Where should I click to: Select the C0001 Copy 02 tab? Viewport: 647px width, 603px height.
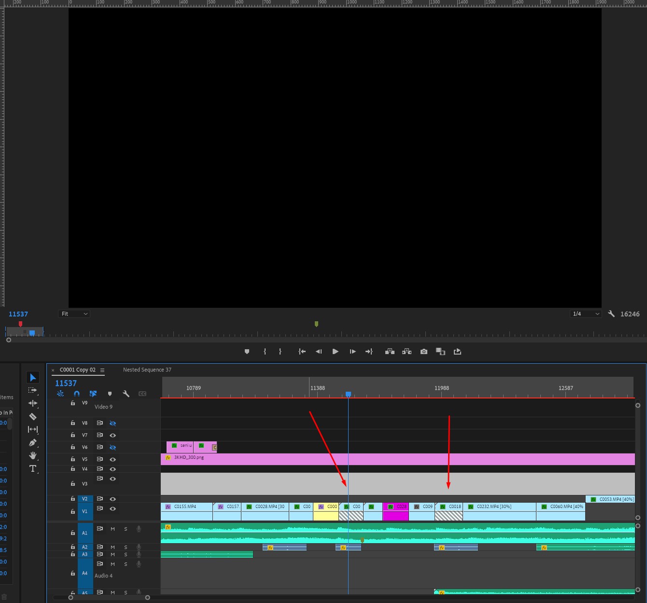78,370
